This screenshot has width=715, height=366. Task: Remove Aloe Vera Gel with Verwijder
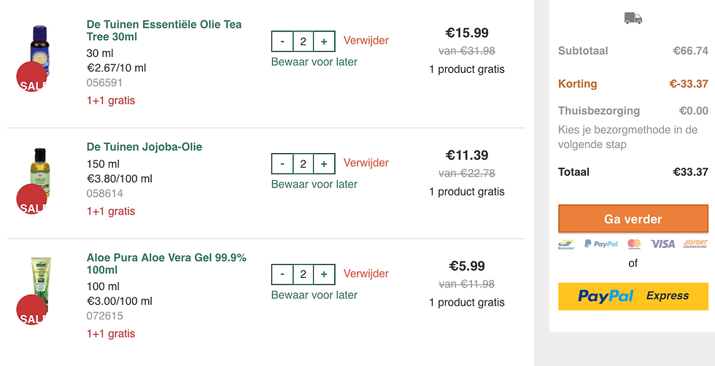366,273
